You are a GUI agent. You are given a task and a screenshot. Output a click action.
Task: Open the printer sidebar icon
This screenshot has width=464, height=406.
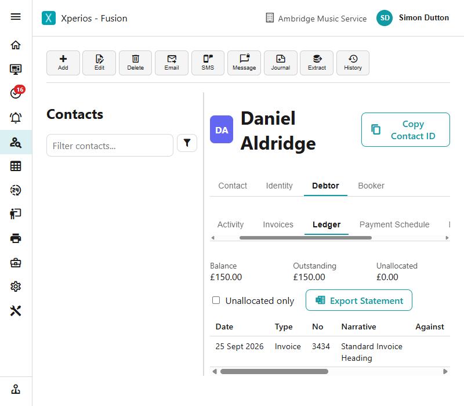[16, 238]
